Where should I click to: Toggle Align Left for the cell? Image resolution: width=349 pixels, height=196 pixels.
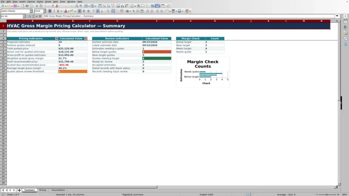point(80,11)
